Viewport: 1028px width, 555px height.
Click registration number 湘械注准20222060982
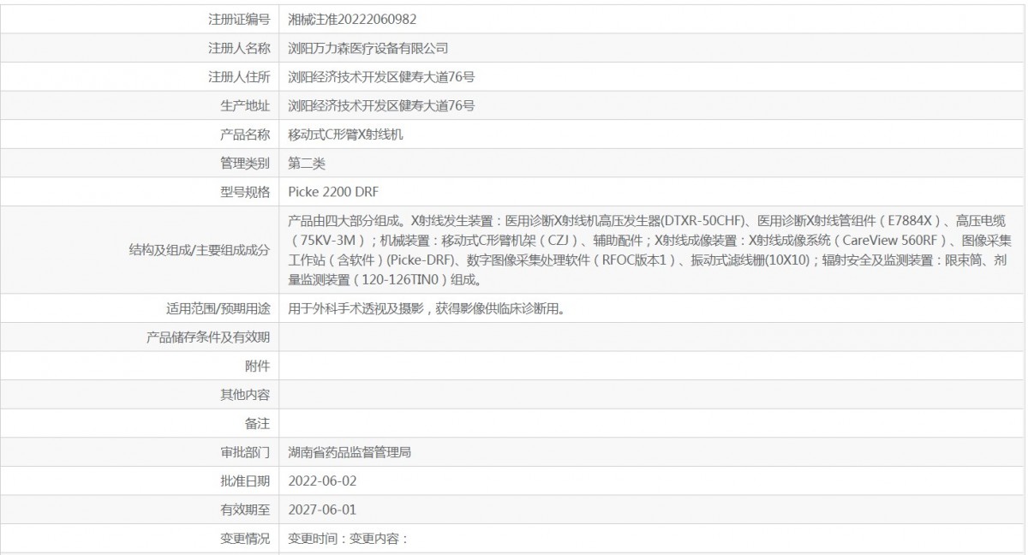(353, 19)
